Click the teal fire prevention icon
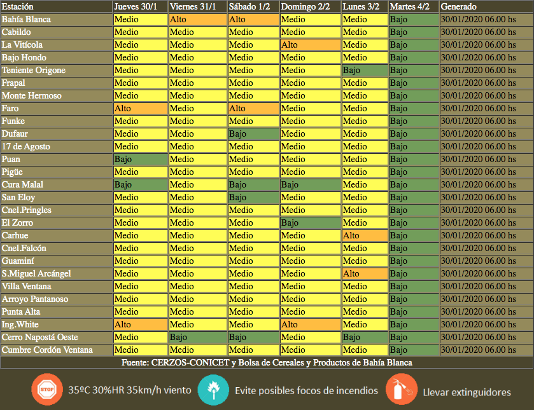Screen dimensions: 534x410 coord(213,390)
